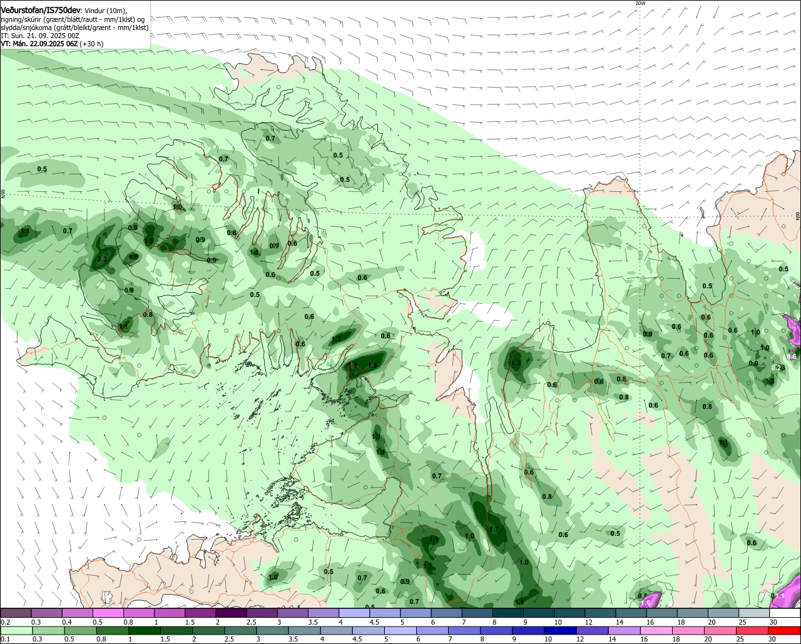
Task: Pick the bottom-row pale green swatch starting at 0.1
Action: click(x=16, y=631)
